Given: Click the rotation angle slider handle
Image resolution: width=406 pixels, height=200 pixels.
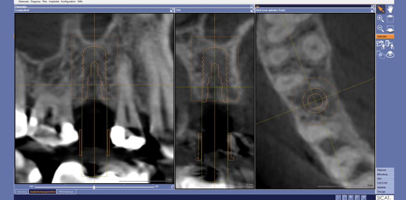Looking at the screenshot, I should click(x=94, y=187).
